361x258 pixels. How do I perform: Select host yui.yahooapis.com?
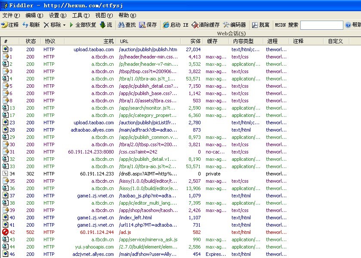click(x=94, y=247)
